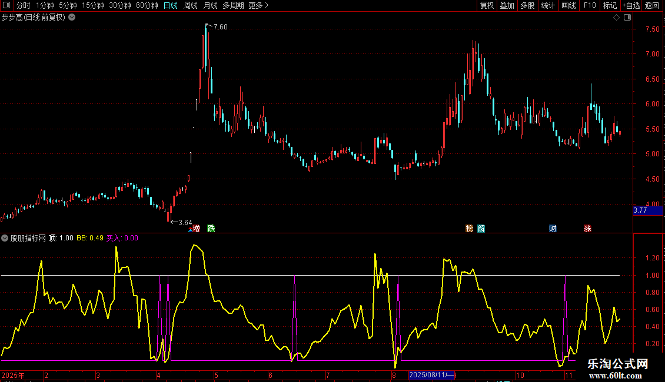Click the 返回 back button

pos(652,5)
